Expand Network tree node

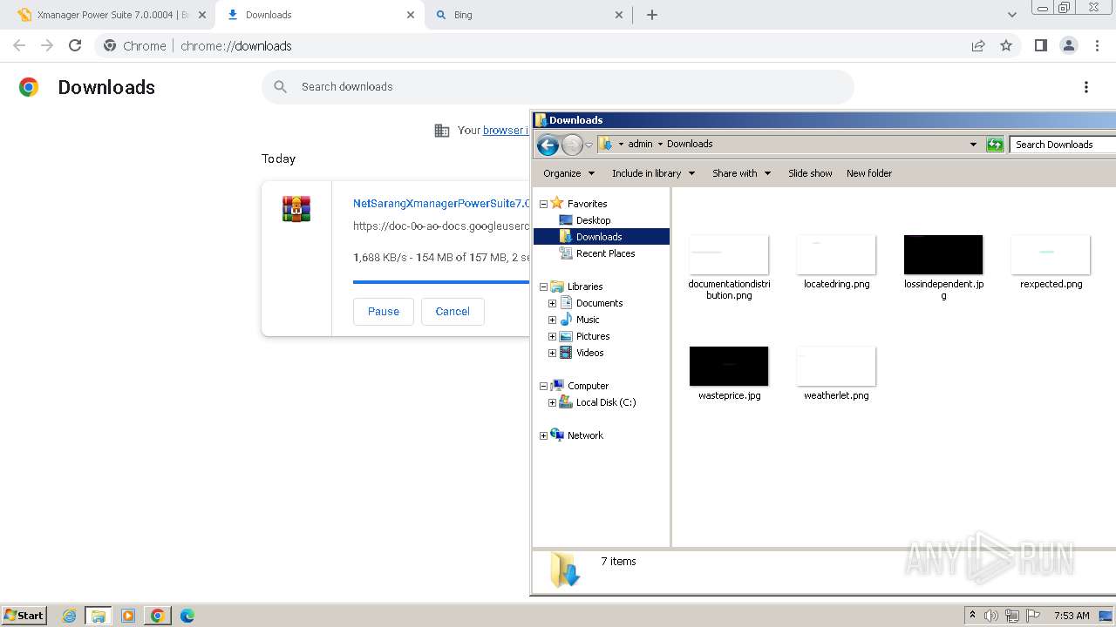point(543,435)
